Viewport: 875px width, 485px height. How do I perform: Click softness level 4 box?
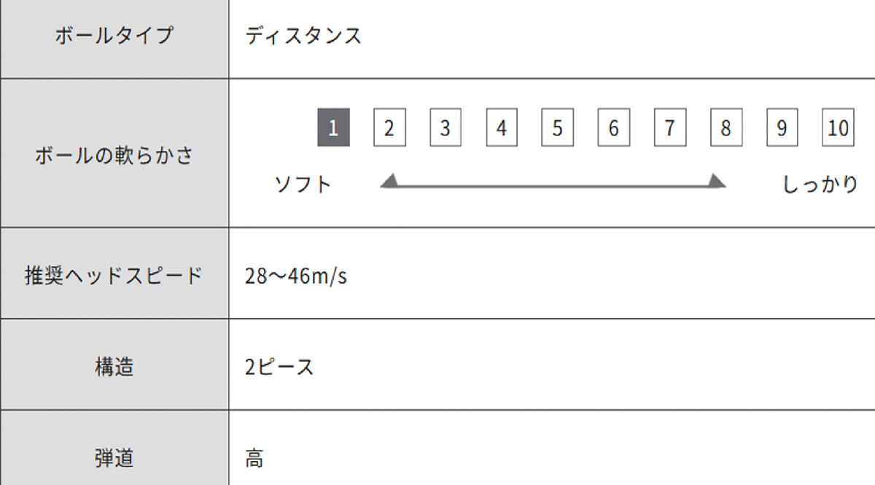(x=502, y=128)
